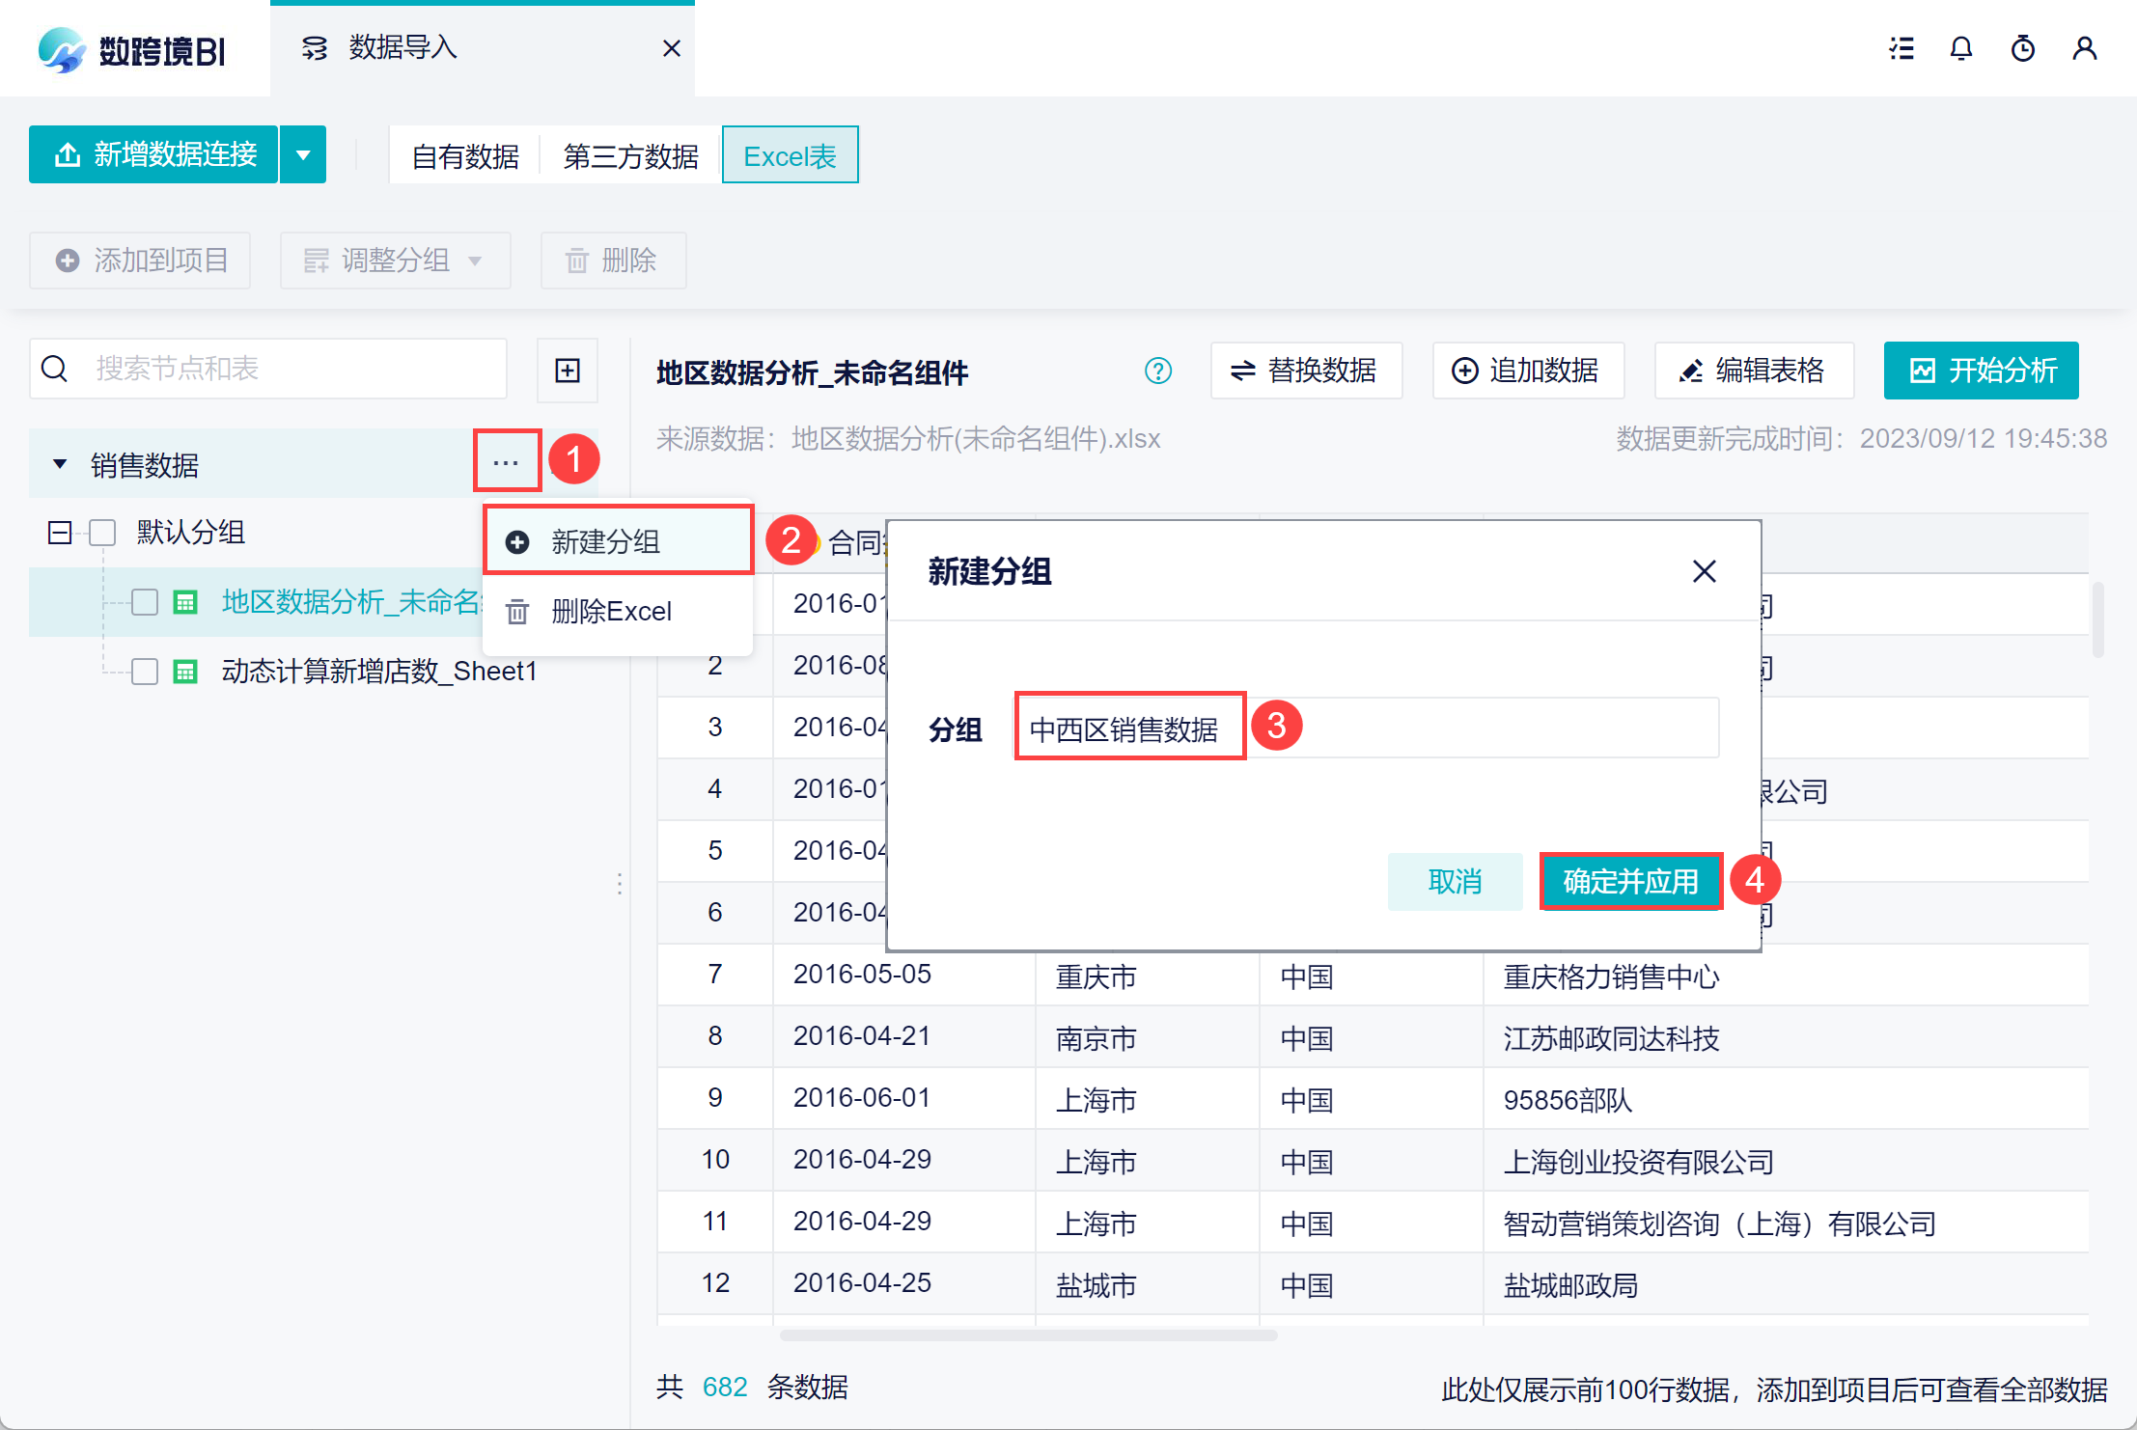The height and width of the screenshot is (1430, 2137).
Task: Collapse the 默认分组 tree minus box
Action: click(60, 533)
